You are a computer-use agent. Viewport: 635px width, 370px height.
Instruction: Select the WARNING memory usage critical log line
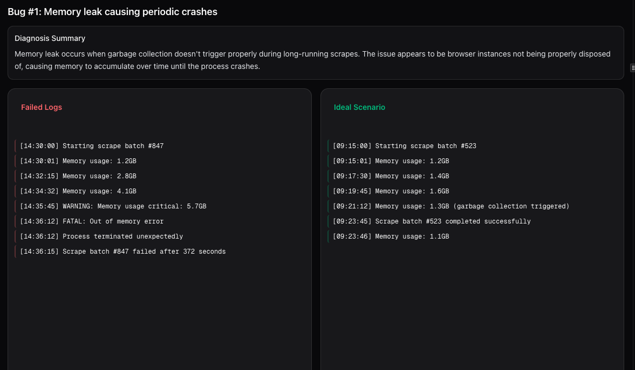pos(113,206)
